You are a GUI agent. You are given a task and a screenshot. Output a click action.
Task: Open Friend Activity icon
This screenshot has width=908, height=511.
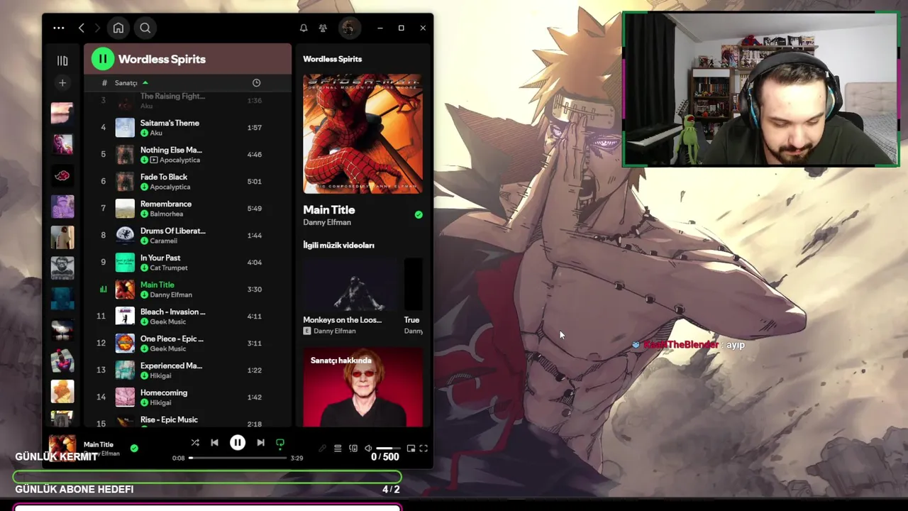coord(323,28)
